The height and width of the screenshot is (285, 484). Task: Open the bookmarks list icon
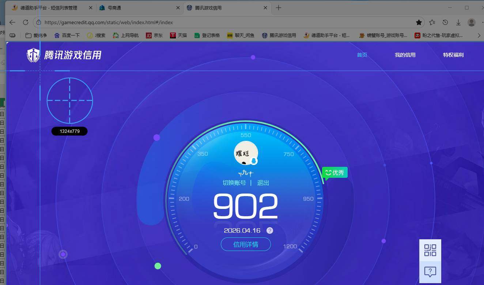[x=432, y=22]
